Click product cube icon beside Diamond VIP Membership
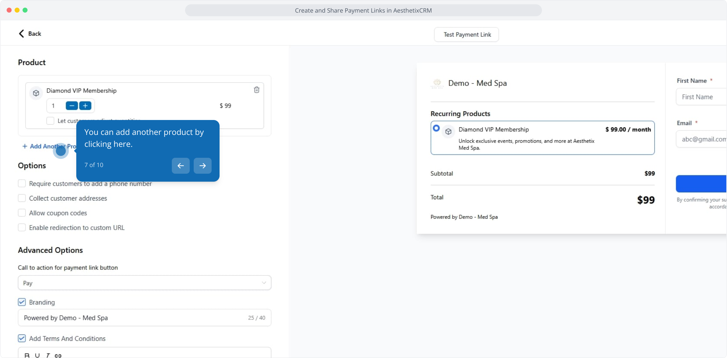The width and height of the screenshot is (727, 358). click(36, 93)
